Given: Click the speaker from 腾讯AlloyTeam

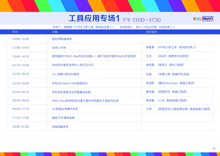Looking at the screenshot, I should (x=170, y=83).
